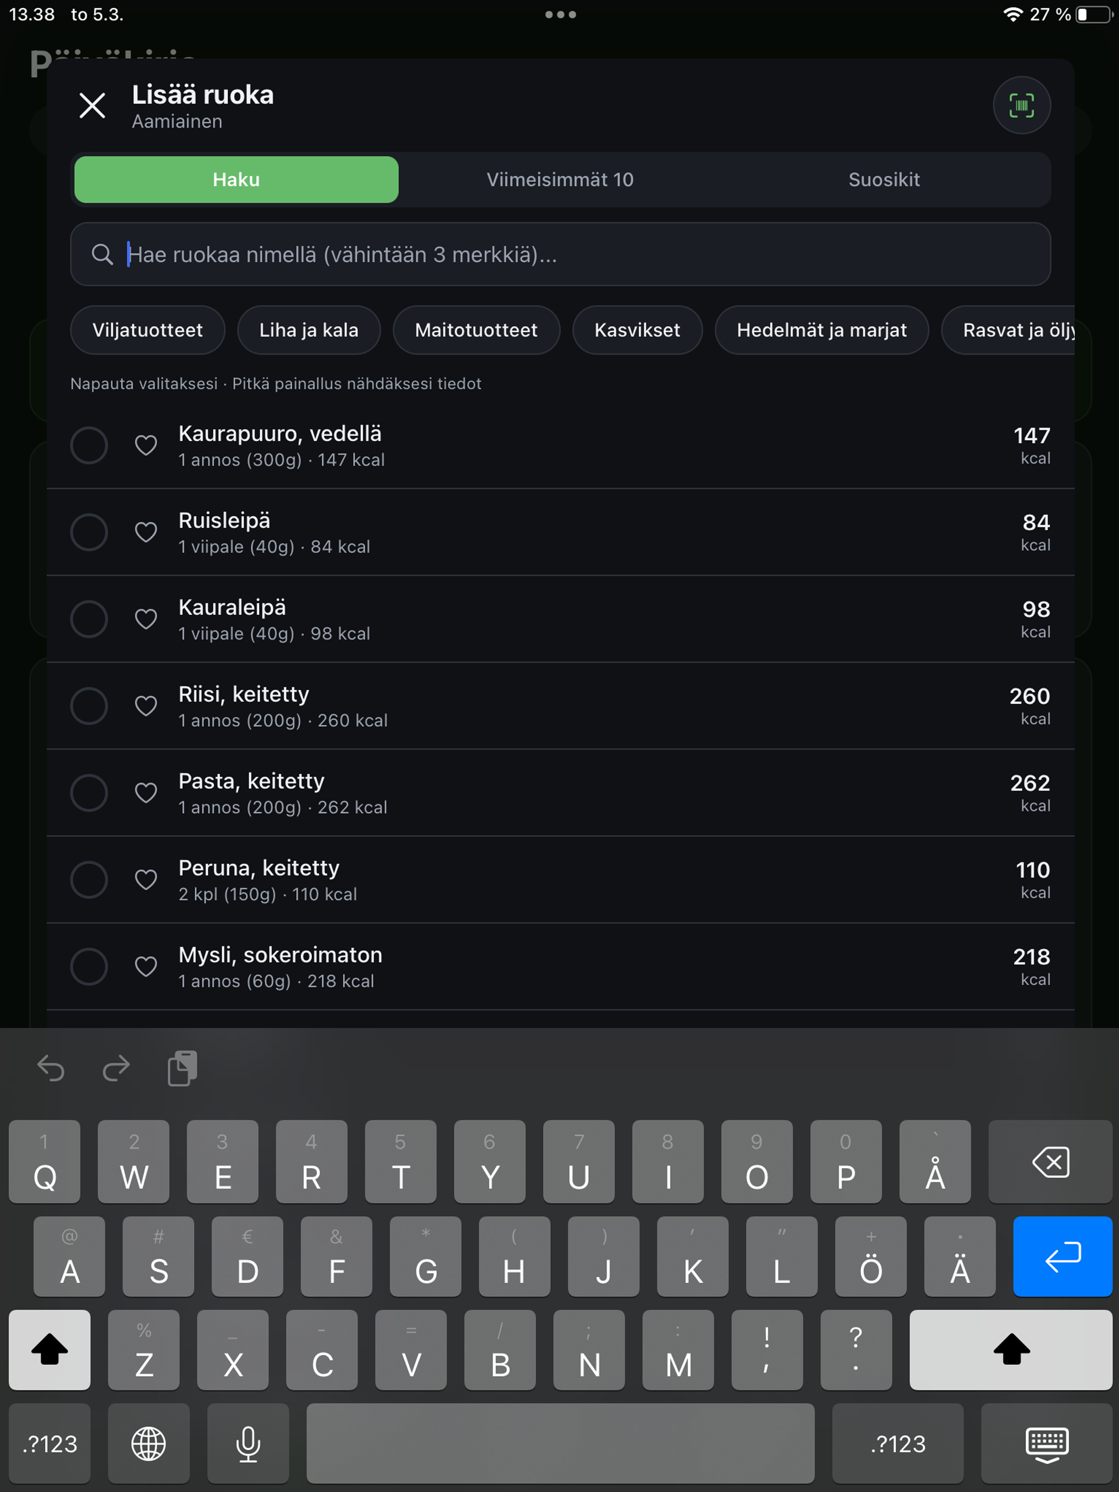Screen dimensions: 1119x1492
Task: Select the Riisi, keitetty radio circle
Action: pyautogui.click(x=89, y=705)
